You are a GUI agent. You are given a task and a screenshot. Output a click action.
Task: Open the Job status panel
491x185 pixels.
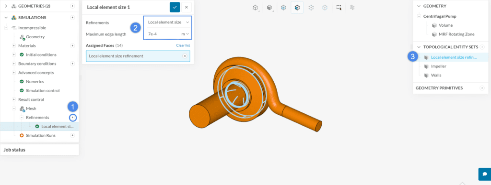point(39,150)
